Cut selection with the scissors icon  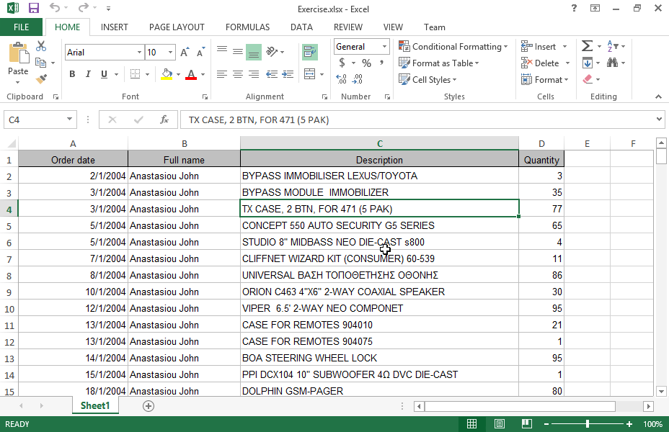[x=41, y=46]
